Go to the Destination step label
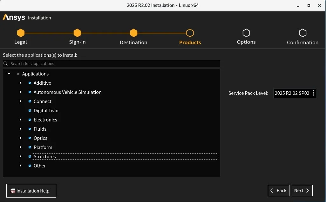Image resolution: width=326 pixels, height=202 pixels. tap(133, 42)
